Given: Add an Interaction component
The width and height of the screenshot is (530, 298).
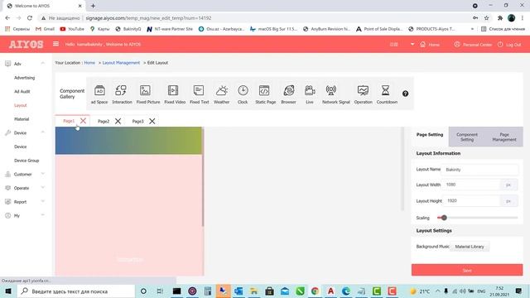Looking at the screenshot, I should point(122,94).
